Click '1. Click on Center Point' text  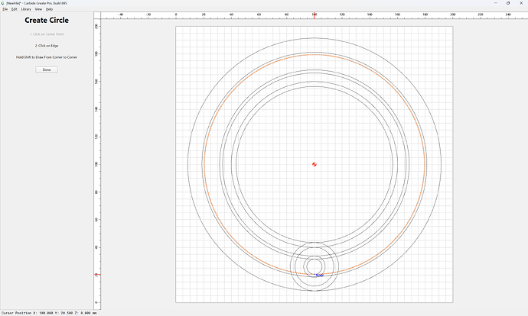point(47,34)
